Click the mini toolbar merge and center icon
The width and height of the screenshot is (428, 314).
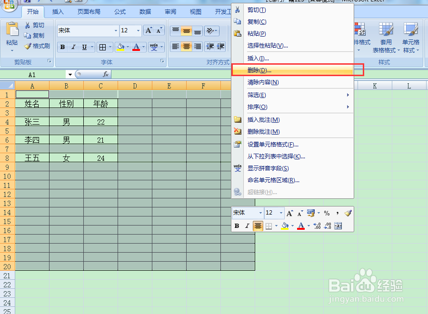click(338, 226)
